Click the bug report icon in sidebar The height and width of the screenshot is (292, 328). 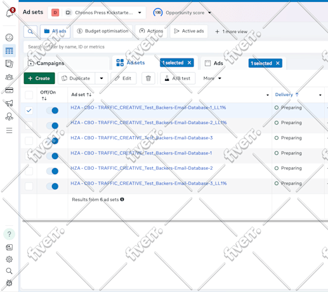click(x=9, y=283)
